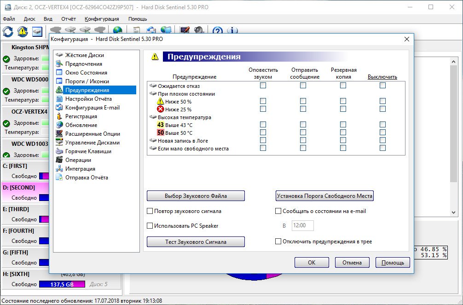Select the E: [THIRD] partition in main window
Screen dimensions: 463x305
pyautogui.click(x=25, y=214)
